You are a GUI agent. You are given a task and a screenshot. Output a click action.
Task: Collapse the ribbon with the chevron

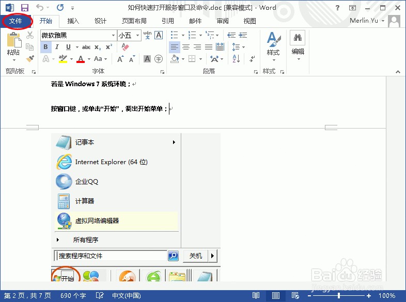(x=398, y=72)
